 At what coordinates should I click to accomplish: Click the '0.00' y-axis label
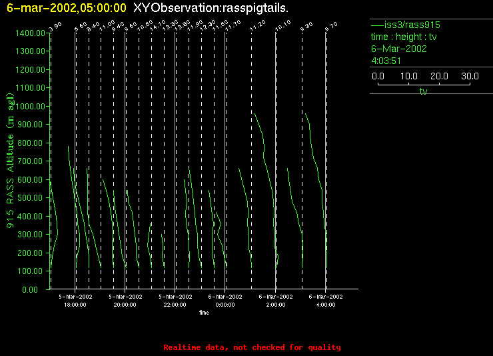[30, 289]
